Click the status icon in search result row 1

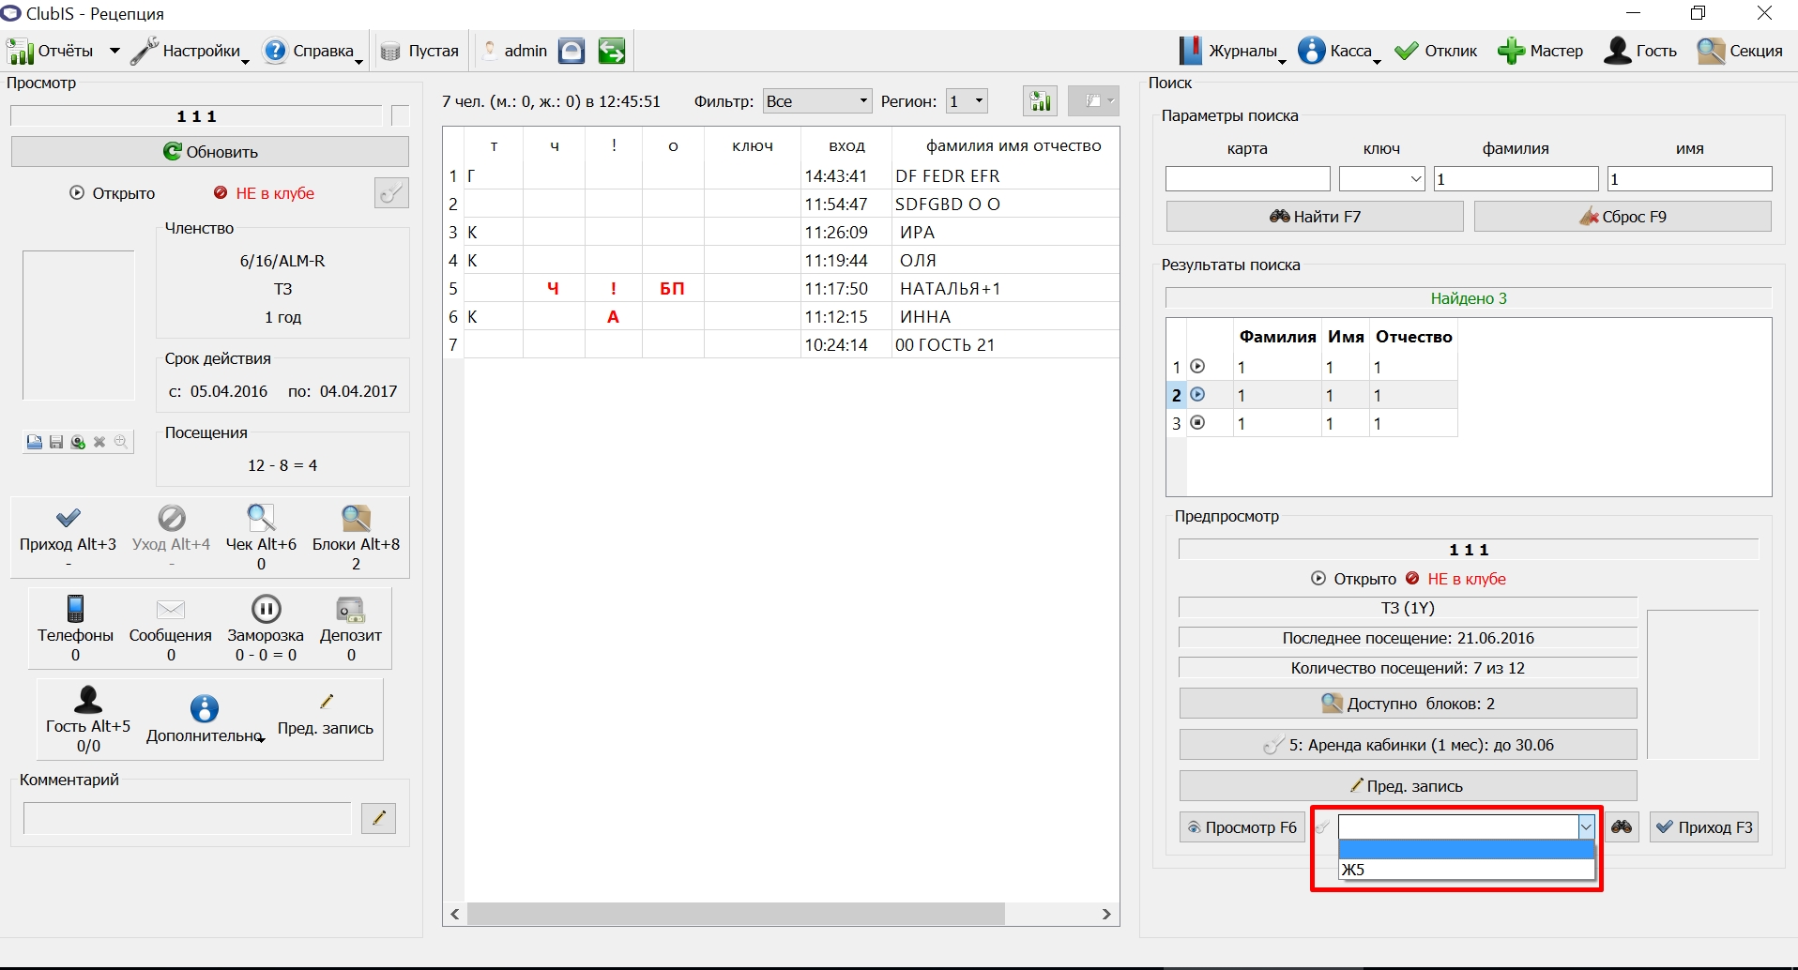(1197, 366)
